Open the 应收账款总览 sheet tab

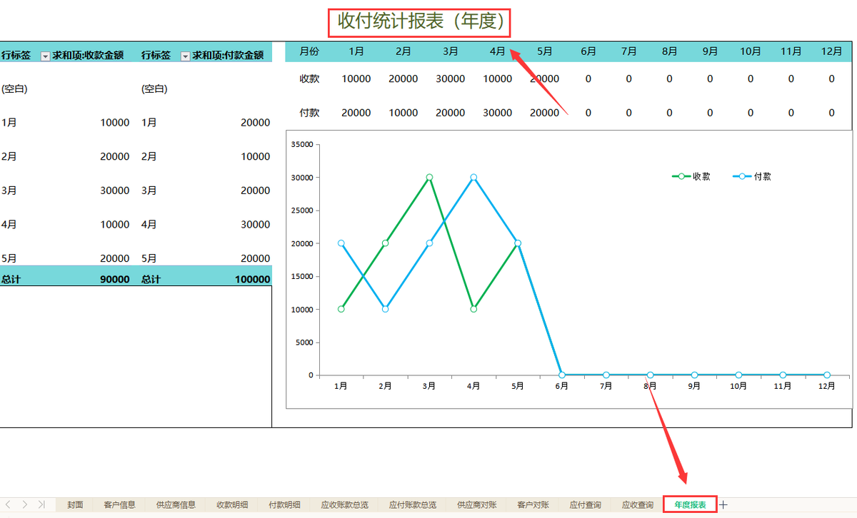tap(344, 504)
